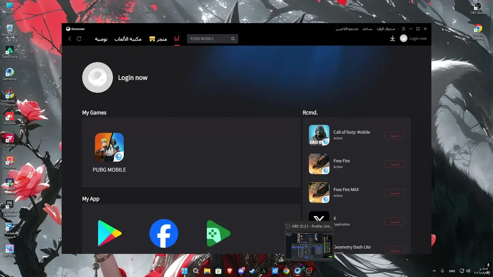Click Login now in the top bar
The image size is (493, 277).
[x=418, y=38]
